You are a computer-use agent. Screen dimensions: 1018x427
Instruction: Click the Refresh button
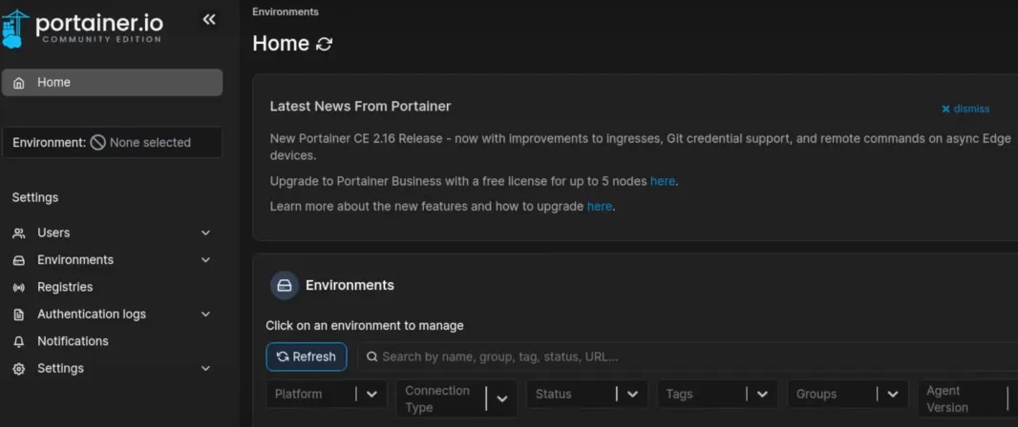coord(307,357)
